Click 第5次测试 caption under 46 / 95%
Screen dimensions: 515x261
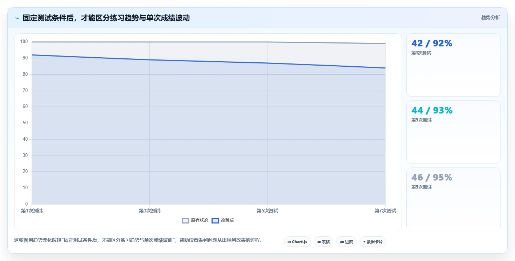(421, 187)
